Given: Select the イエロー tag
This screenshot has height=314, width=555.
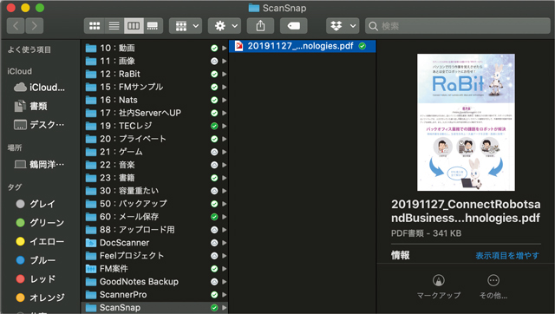Looking at the screenshot, I should [40, 241].
